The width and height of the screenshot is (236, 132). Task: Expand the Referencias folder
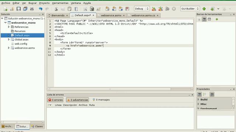9,27
